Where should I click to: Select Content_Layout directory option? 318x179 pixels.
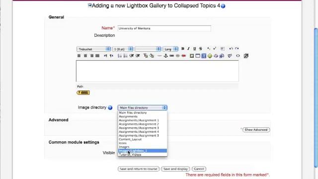tap(143, 139)
